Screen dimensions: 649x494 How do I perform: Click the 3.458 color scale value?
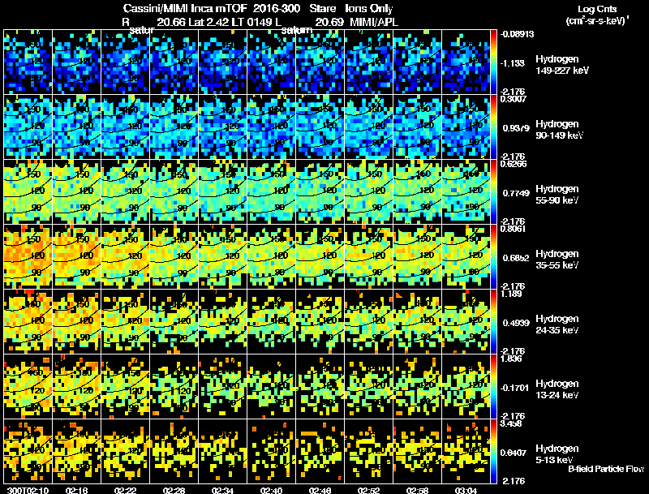[511, 423]
